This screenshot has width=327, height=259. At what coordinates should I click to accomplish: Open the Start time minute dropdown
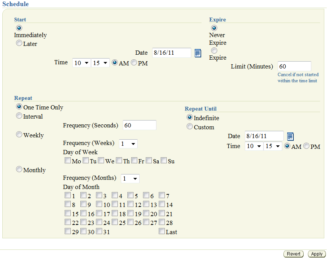click(100, 63)
